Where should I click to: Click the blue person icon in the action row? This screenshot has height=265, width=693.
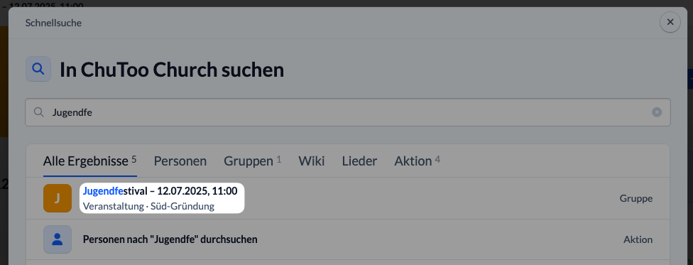58,239
